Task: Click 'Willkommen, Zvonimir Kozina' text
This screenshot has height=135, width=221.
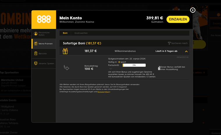Action: point(76,22)
